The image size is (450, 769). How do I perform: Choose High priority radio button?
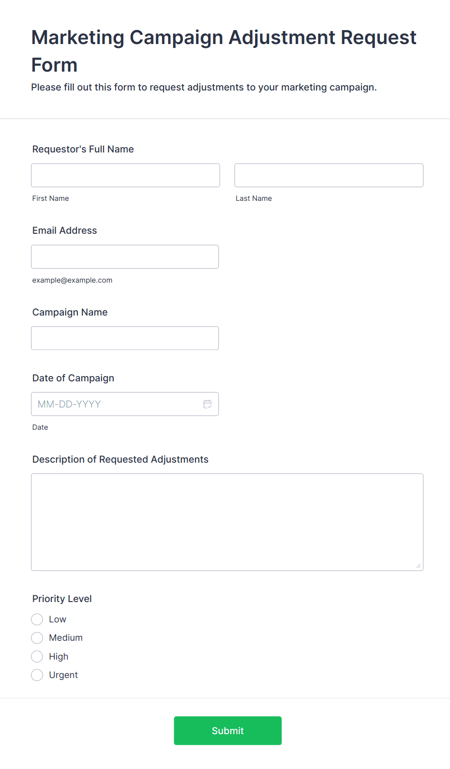37,657
